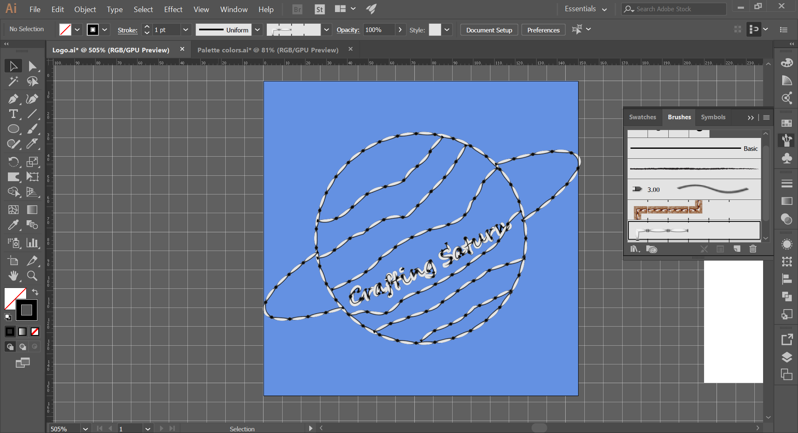
Task: Select the Direct Selection tool
Action: pos(32,66)
